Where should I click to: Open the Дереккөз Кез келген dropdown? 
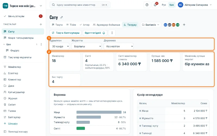click(119, 46)
